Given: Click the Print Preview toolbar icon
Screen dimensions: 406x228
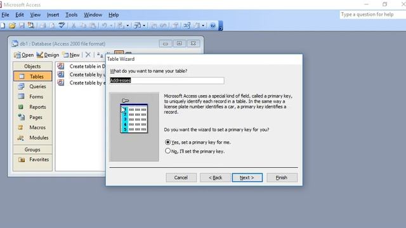Looking at the screenshot, I should click(x=52, y=25).
